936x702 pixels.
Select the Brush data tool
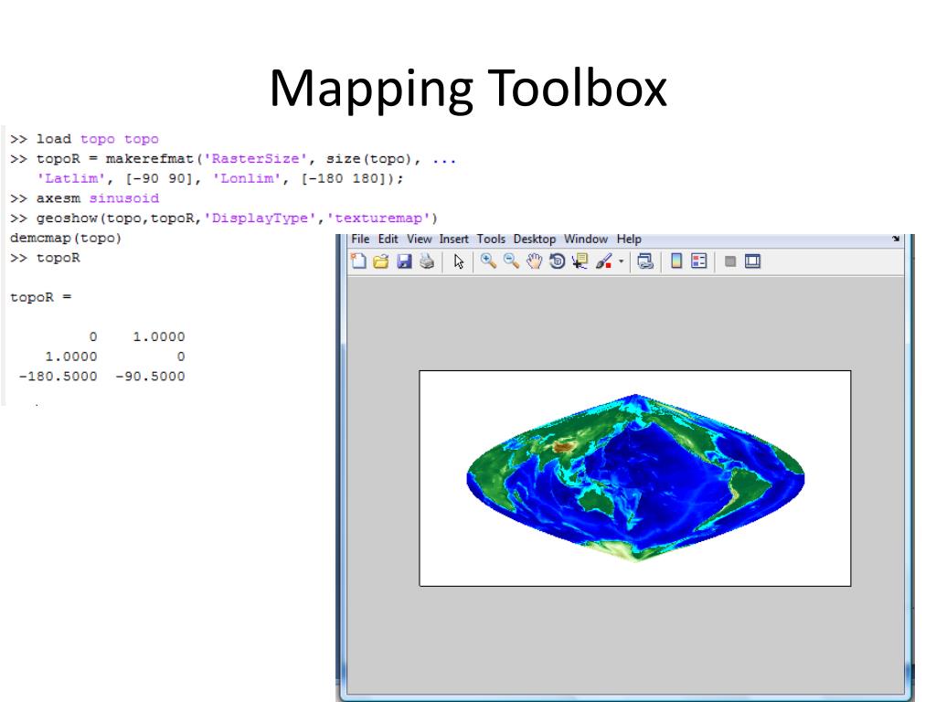pos(603,261)
